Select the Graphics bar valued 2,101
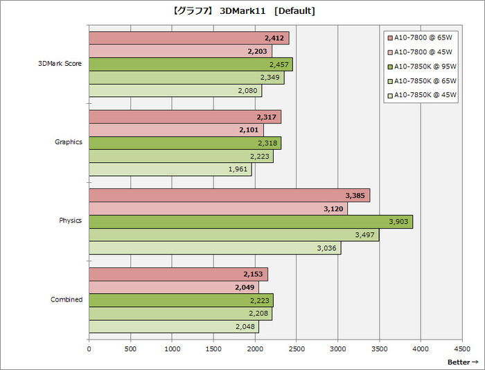Image resolution: width=485 pixels, height=370 pixels. 177,130
